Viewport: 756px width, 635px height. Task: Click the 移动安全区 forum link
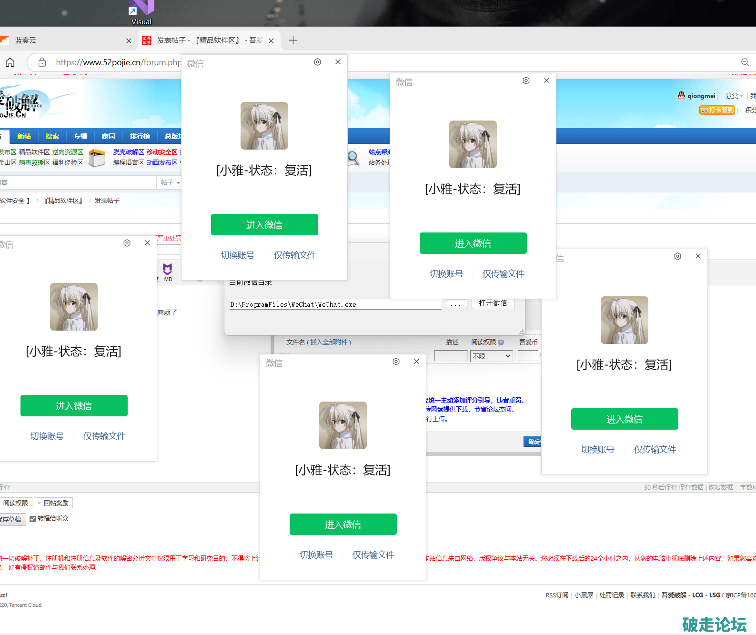pyautogui.click(x=162, y=152)
